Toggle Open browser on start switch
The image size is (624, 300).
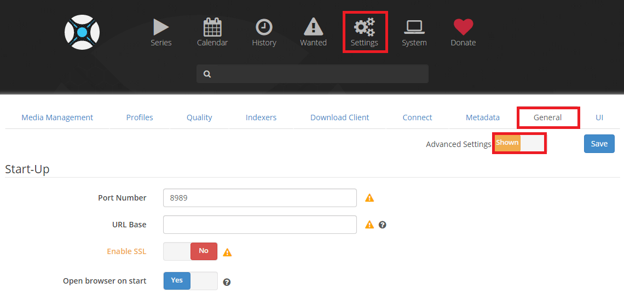[190, 281]
